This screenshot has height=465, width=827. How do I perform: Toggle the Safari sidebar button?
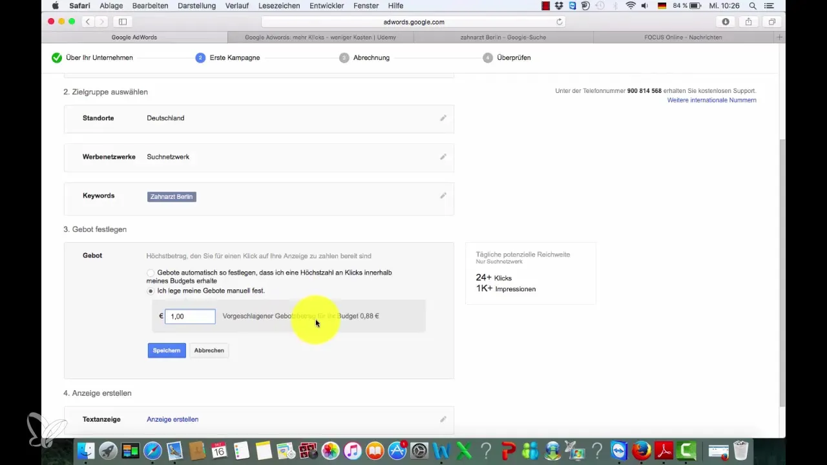coord(123,21)
